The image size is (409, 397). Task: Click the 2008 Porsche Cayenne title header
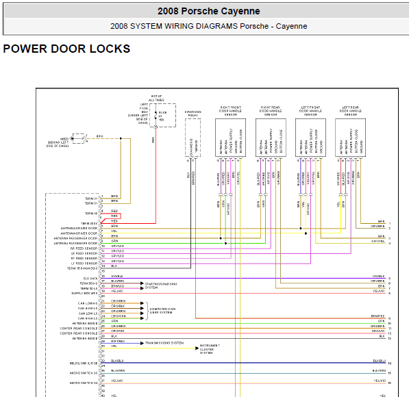click(x=209, y=11)
